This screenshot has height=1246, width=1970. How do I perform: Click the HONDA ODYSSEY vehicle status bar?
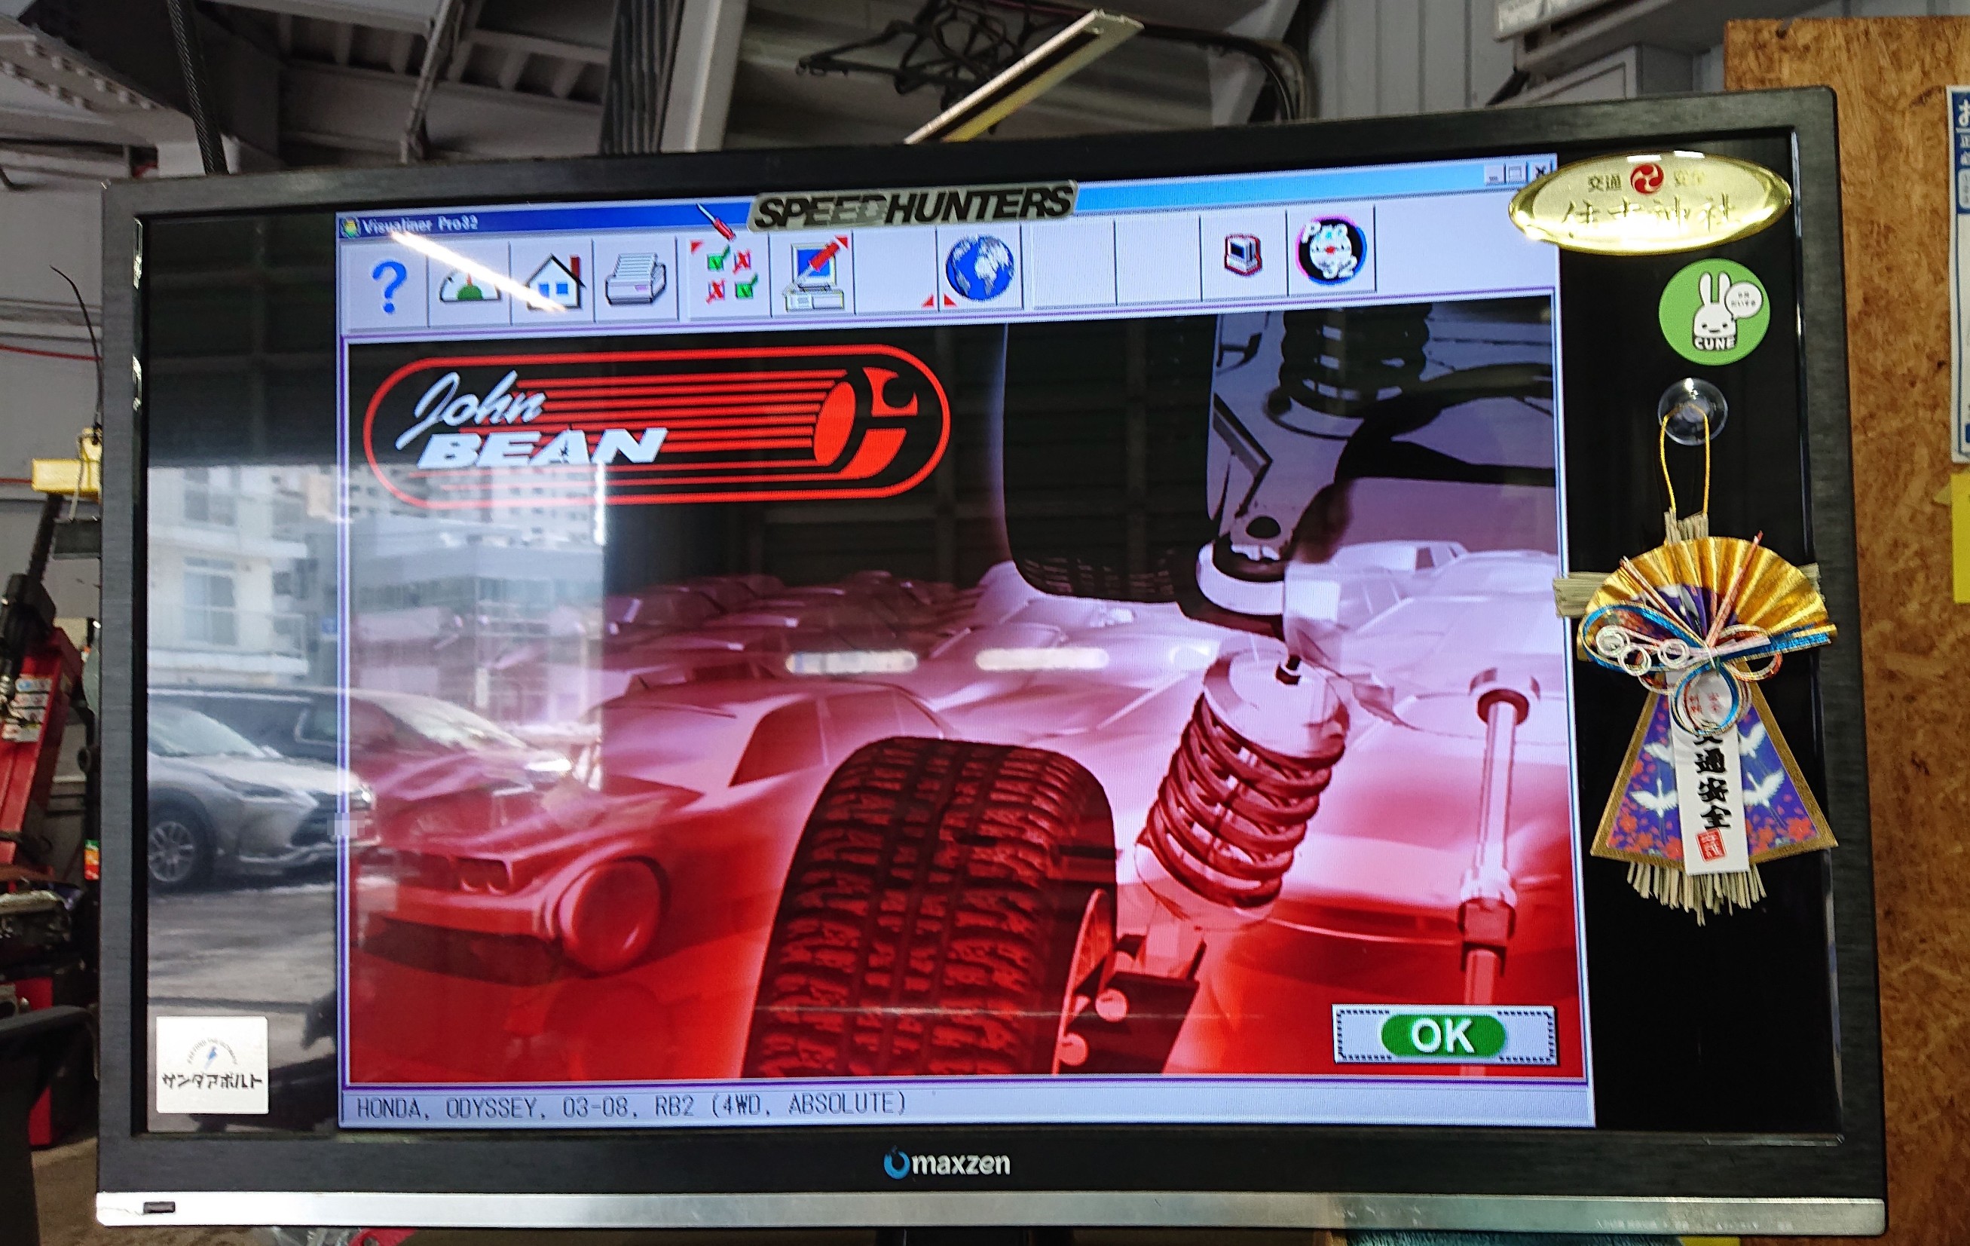(x=630, y=1107)
